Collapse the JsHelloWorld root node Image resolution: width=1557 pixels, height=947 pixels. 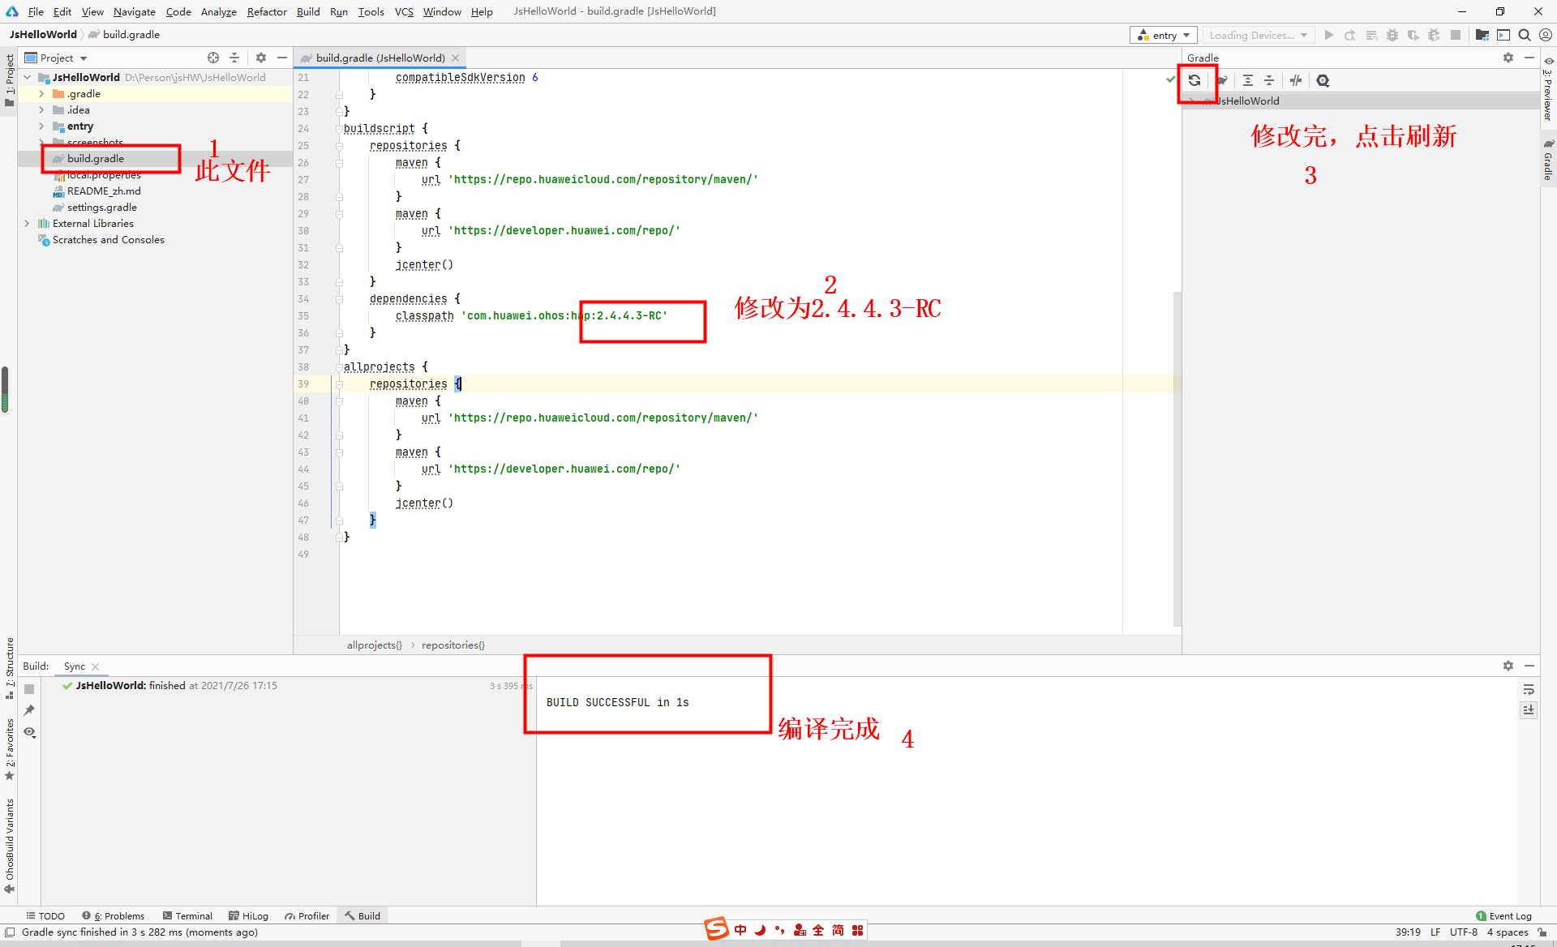[28, 77]
